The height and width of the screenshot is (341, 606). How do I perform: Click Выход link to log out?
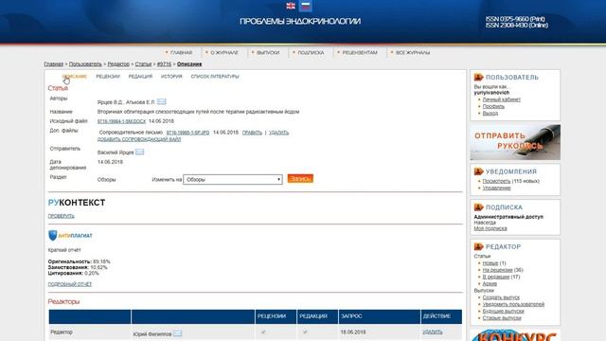490,114
